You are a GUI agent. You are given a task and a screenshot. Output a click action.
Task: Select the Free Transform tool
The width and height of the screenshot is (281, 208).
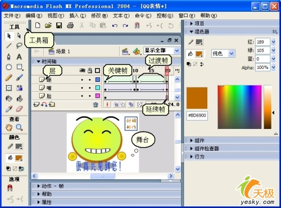(x=9, y=87)
